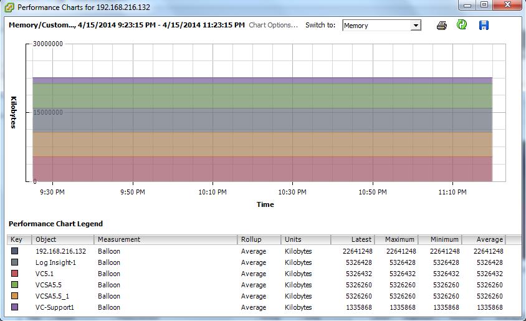Select the VCSA5.5 object name

coord(49,285)
